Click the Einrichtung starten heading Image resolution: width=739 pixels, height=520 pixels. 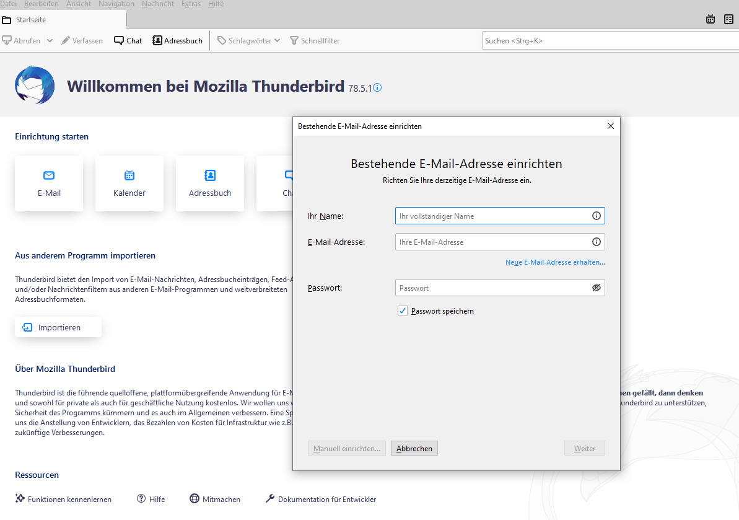52,137
